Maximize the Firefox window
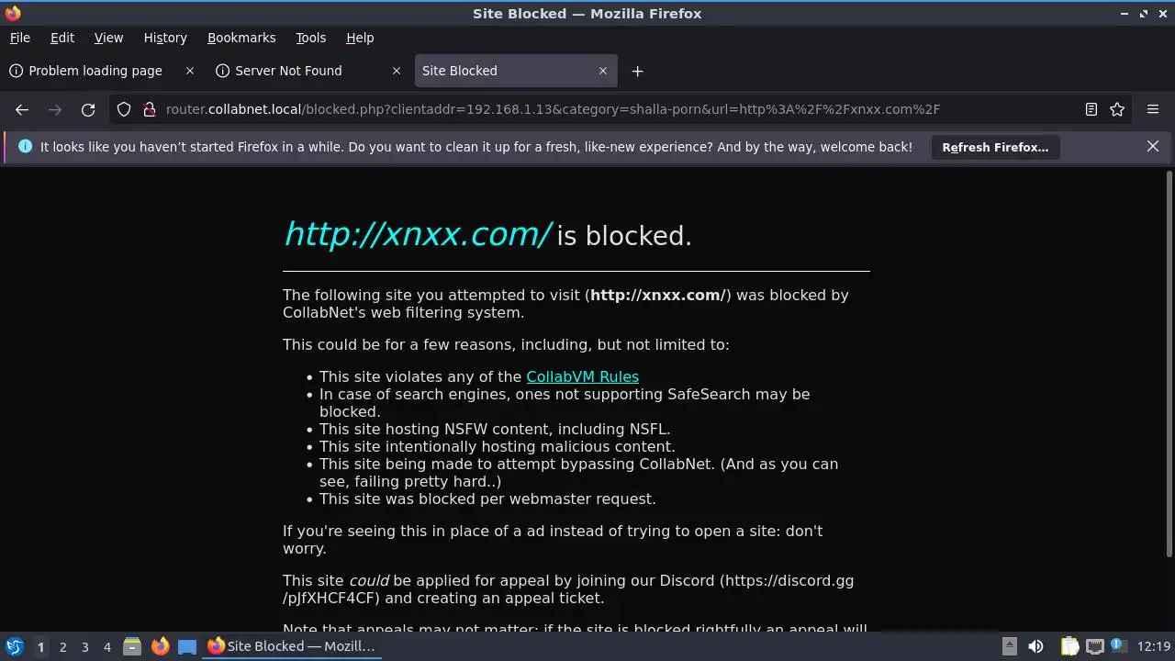 1144,14
